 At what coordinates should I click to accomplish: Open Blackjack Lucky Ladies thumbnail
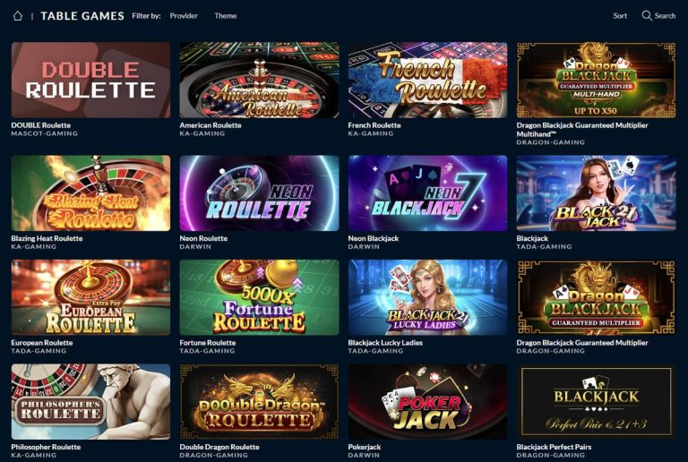point(428,297)
